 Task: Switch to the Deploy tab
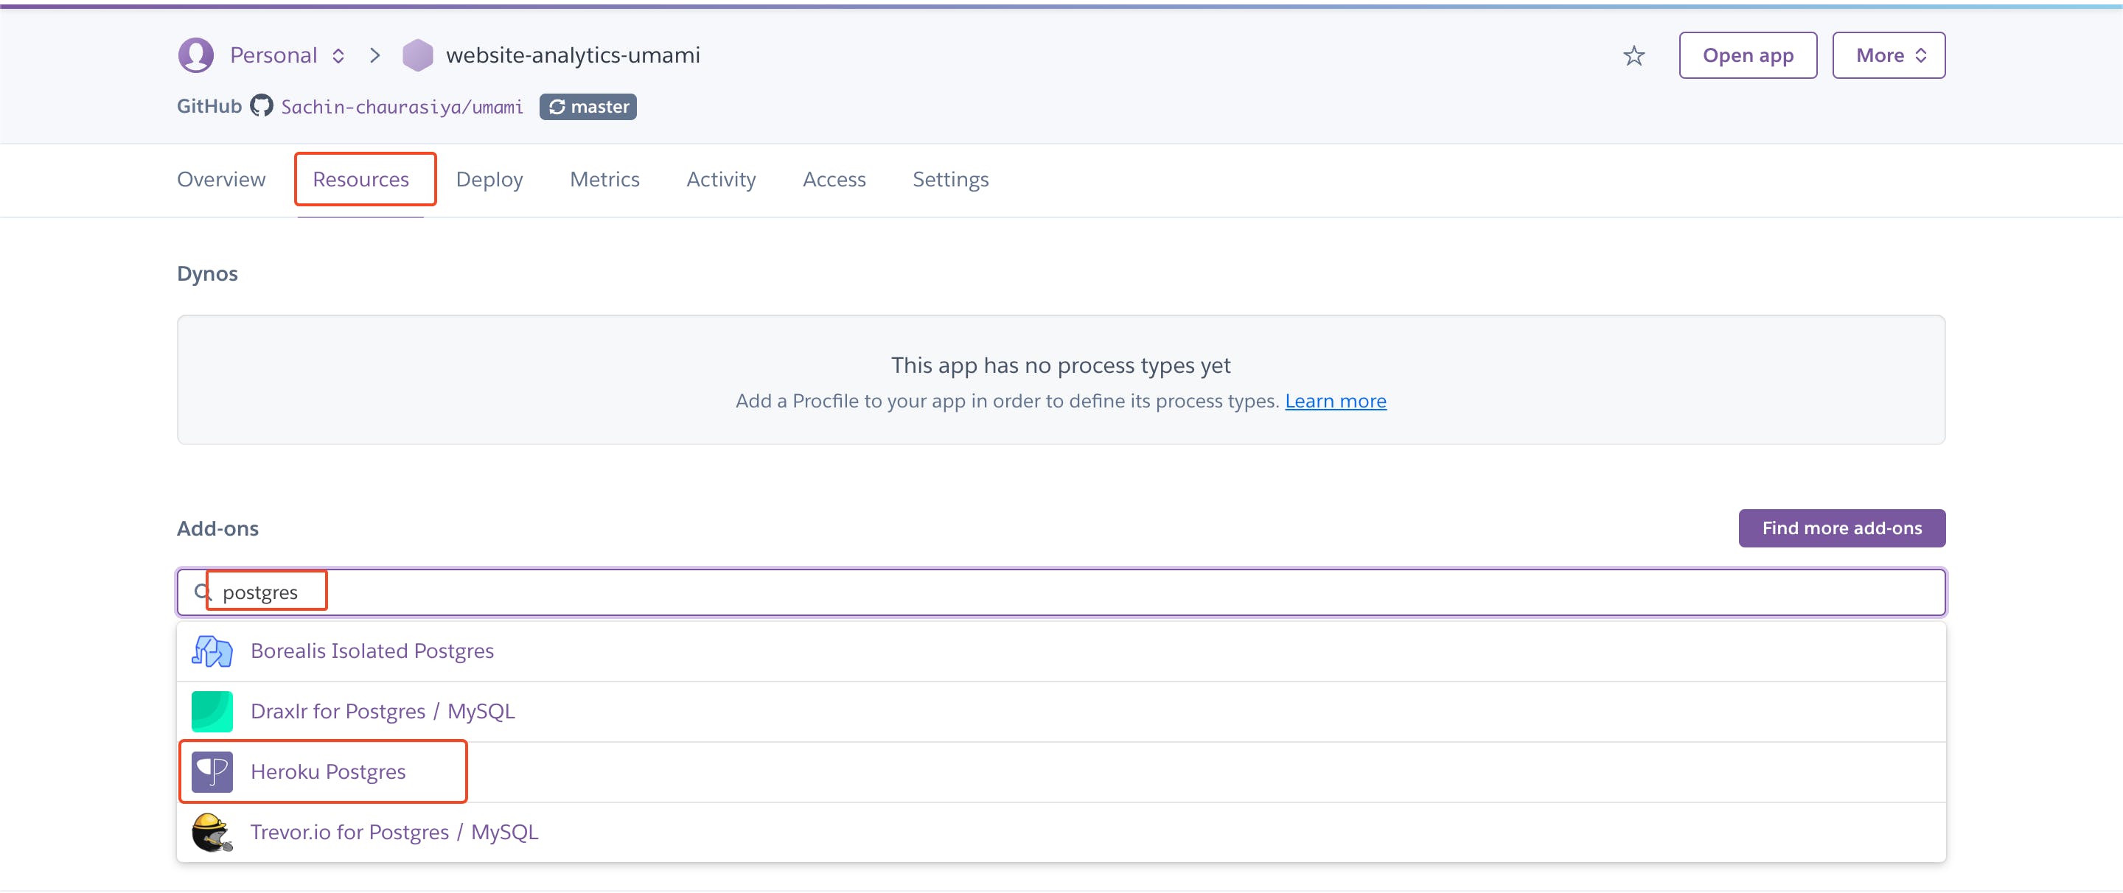point(489,180)
